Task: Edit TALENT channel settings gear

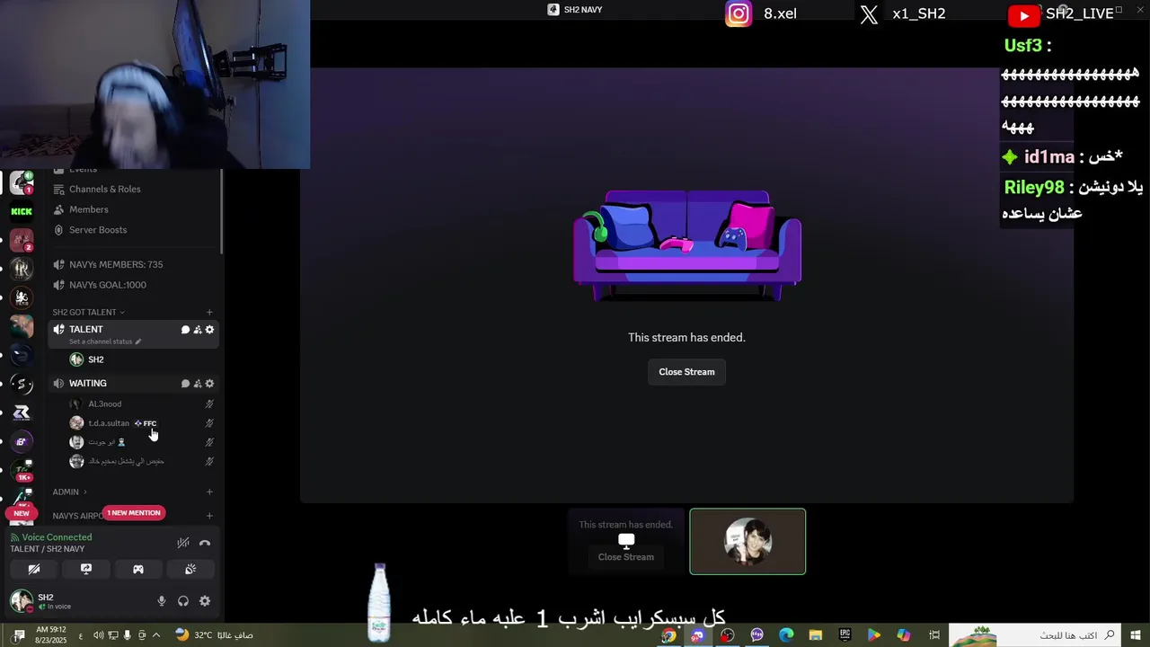Action: pyautogui.click(x=209, y=330)
